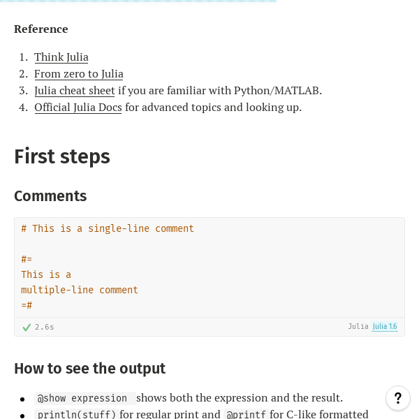The width and height of the screenshot is (419, 419).
Task: Click the green checkmark execution status icon
Action: 27,327
